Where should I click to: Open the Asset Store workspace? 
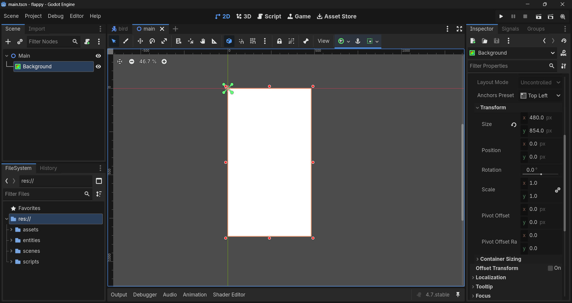click(337, 17)
